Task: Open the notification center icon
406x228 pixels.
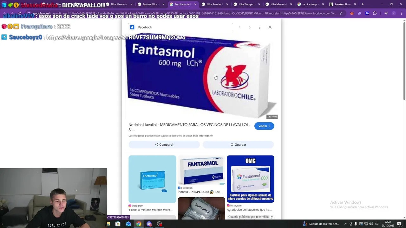Action: 399,224
